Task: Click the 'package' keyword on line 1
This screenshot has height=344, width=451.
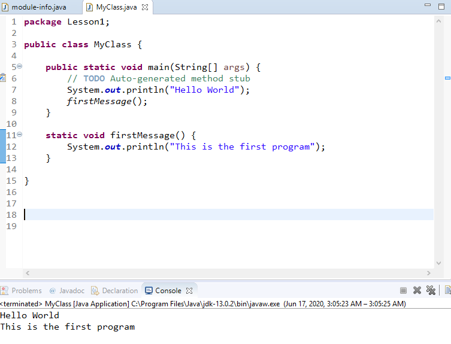Action: click(x=43, y=22)
